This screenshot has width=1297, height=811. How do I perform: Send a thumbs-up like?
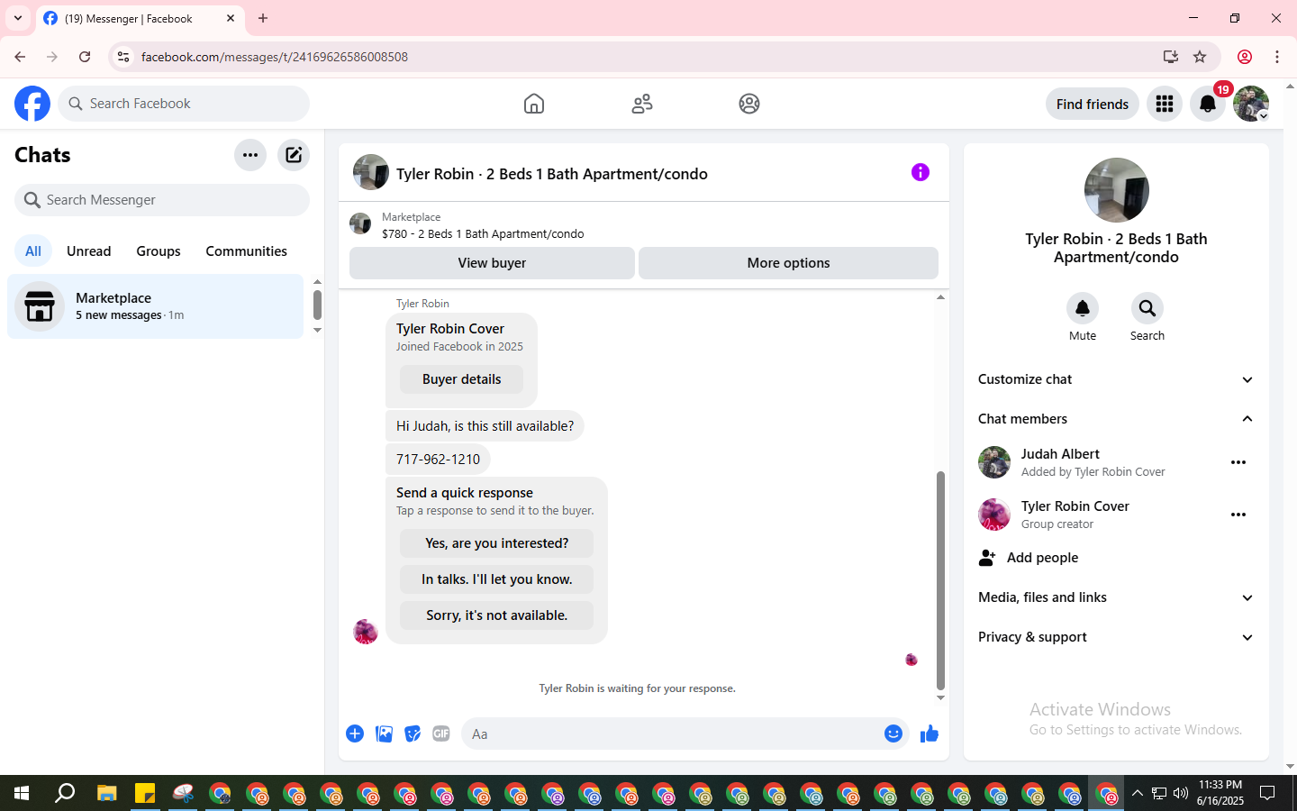tap(930, 734)
